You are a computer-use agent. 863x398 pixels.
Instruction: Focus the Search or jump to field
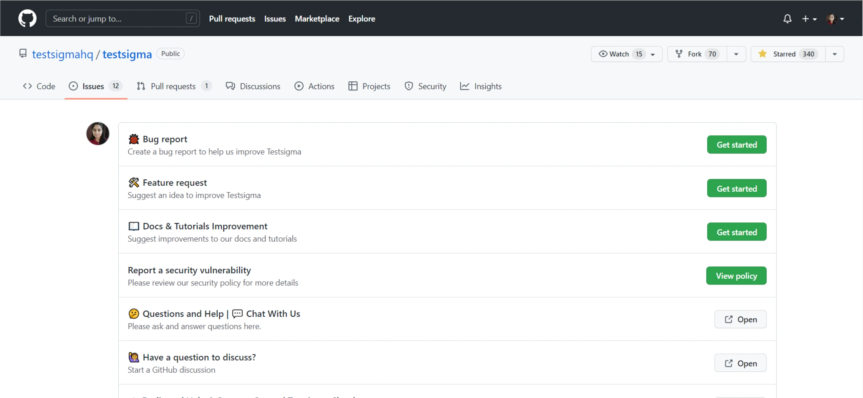click(117, 18)
